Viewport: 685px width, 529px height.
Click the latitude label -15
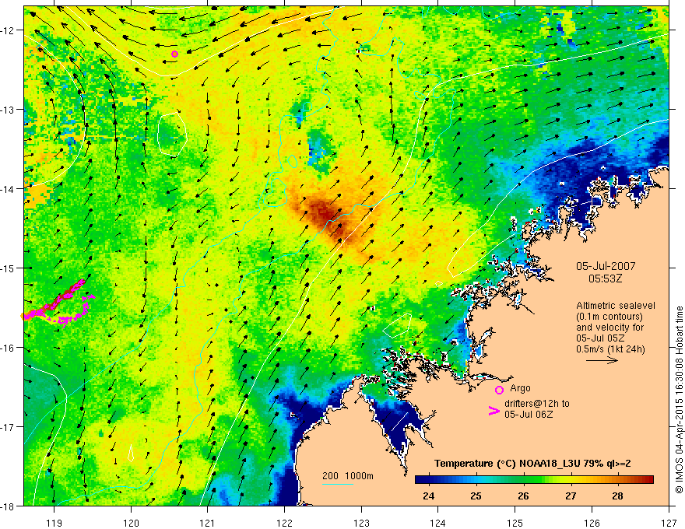(8, 268)
